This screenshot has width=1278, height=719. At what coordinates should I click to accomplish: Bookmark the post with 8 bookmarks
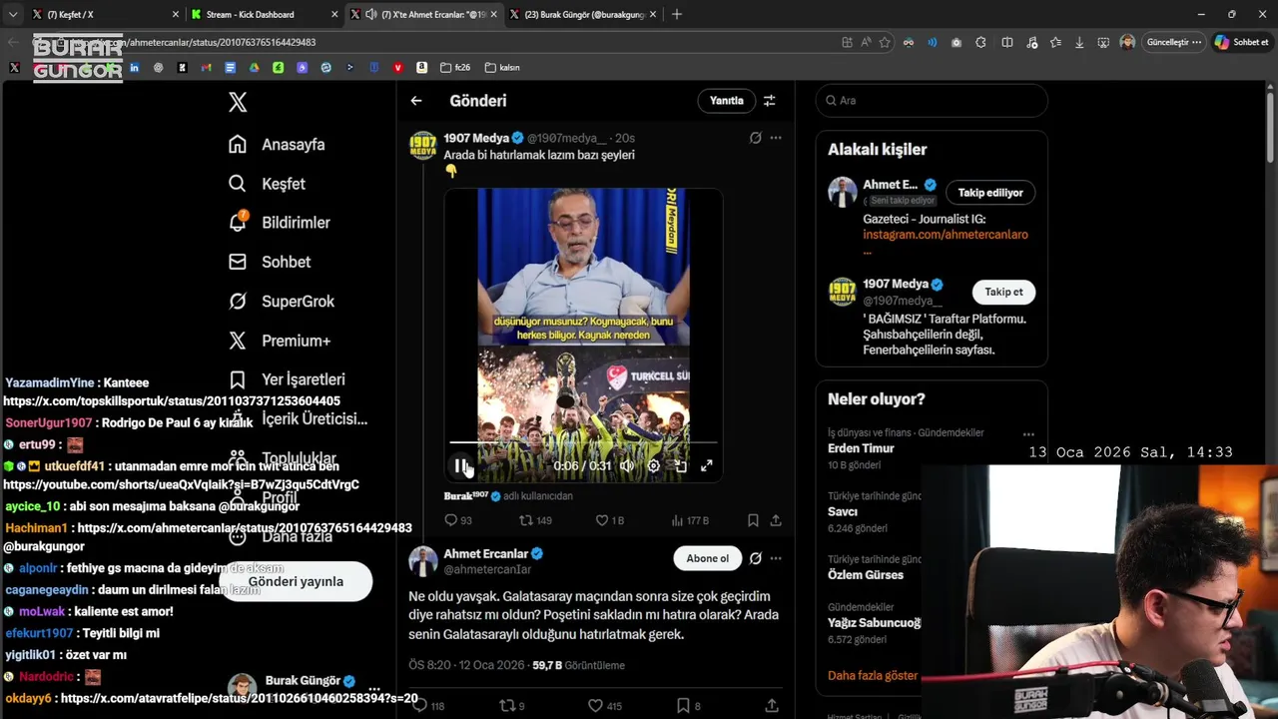click(689, 706)
